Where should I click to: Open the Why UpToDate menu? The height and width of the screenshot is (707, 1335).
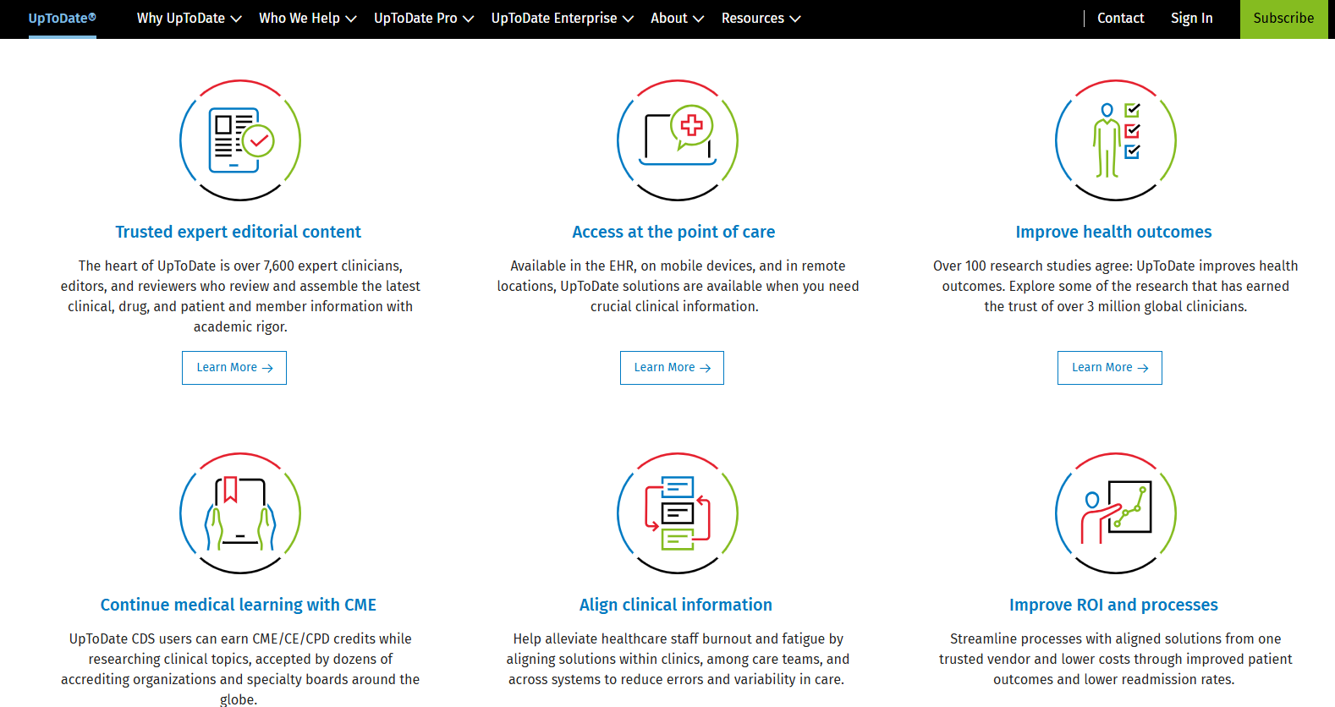[x=190, y=18]
